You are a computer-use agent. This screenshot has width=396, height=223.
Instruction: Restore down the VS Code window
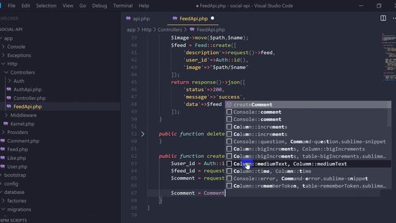tap(379, 6)
